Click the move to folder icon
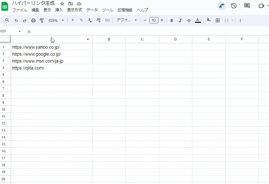Screen dimensions: 269x184 tap(71, 3)
